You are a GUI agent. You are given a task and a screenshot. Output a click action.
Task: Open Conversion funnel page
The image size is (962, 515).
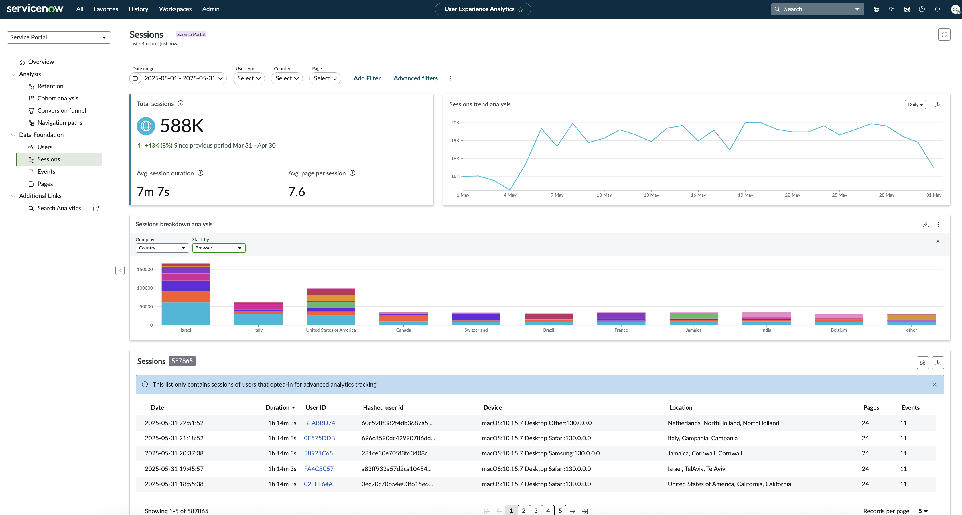point(62,110)
